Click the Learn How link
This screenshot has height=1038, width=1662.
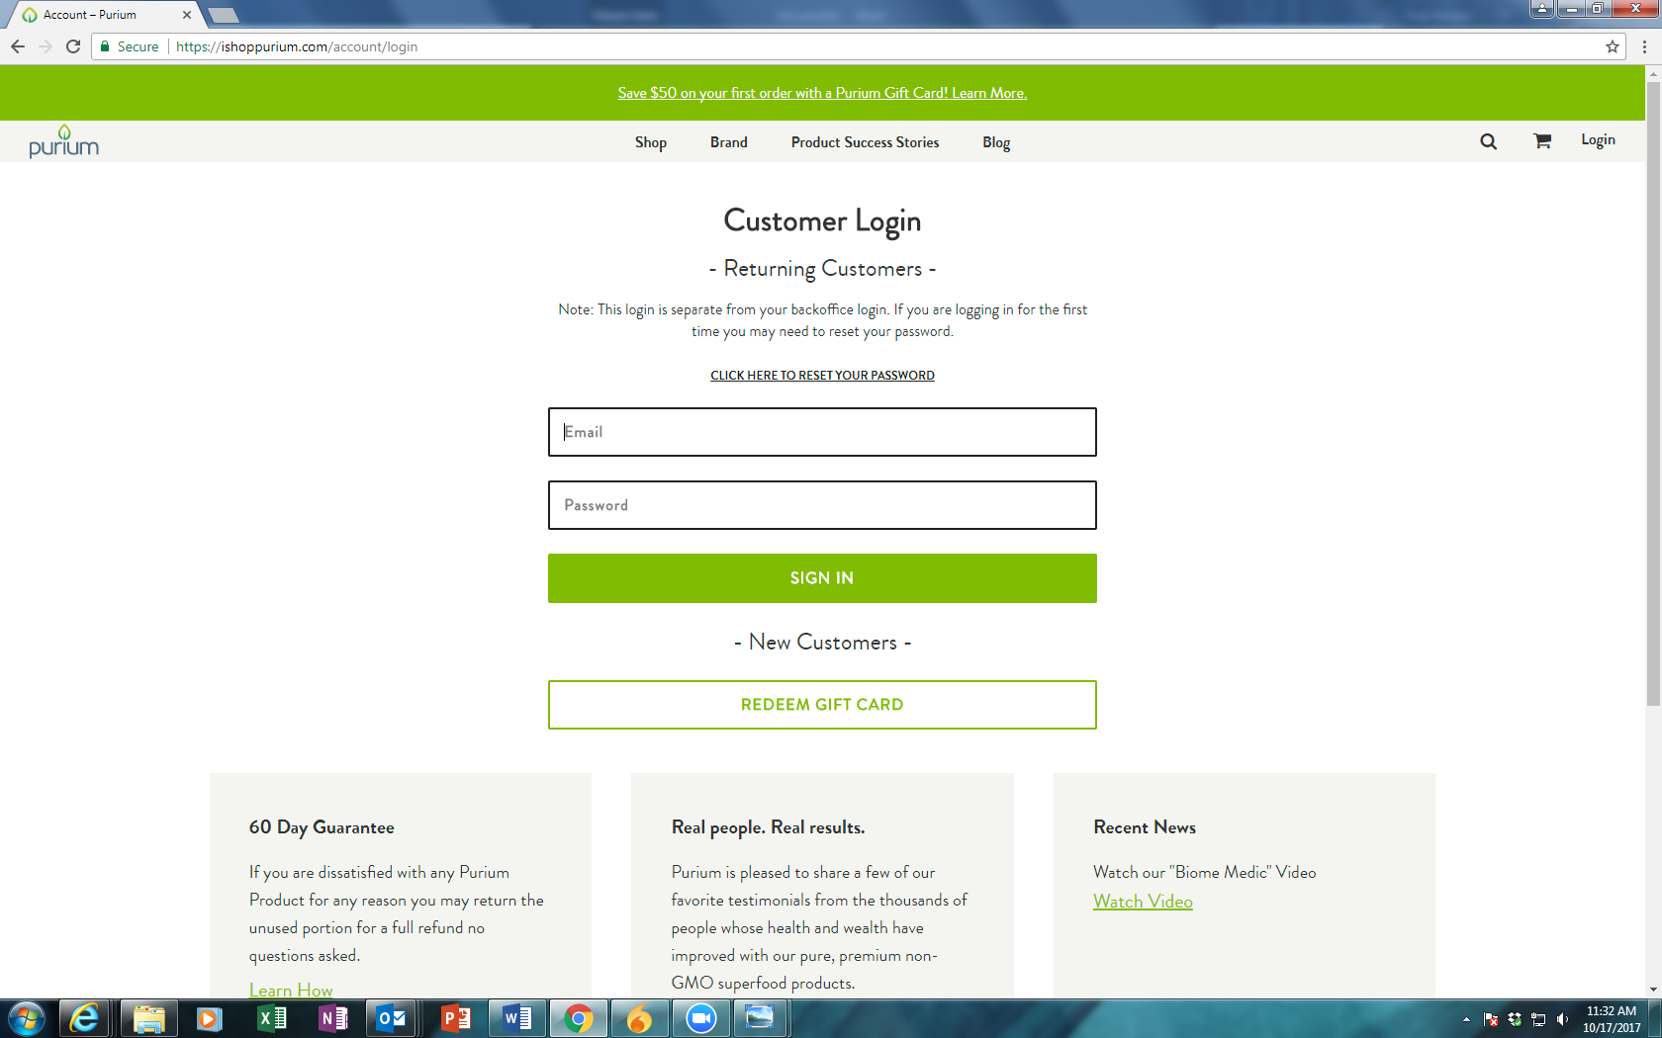tap(291, 990)
